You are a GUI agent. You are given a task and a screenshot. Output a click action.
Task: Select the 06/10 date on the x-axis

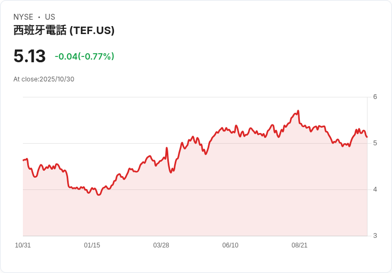[231, 245]
